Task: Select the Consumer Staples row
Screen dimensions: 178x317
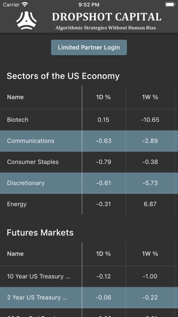Action: [x=89, y=162]
